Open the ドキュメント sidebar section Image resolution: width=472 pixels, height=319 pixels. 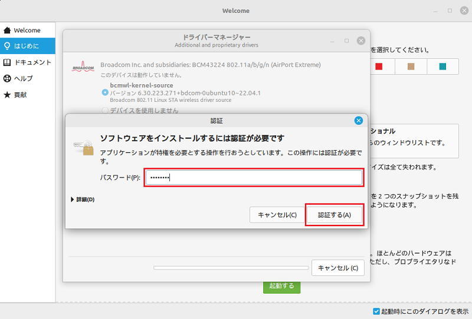pos(27,62)
